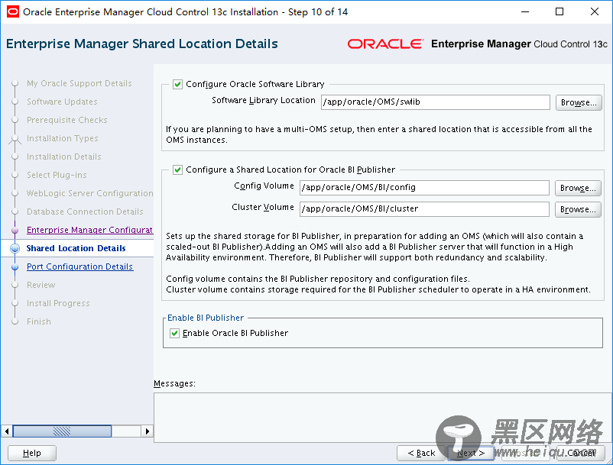Open the Enterprise Manager Configuration step link
The width and height of the screenshot is (613, 465).
coord(89,230)
